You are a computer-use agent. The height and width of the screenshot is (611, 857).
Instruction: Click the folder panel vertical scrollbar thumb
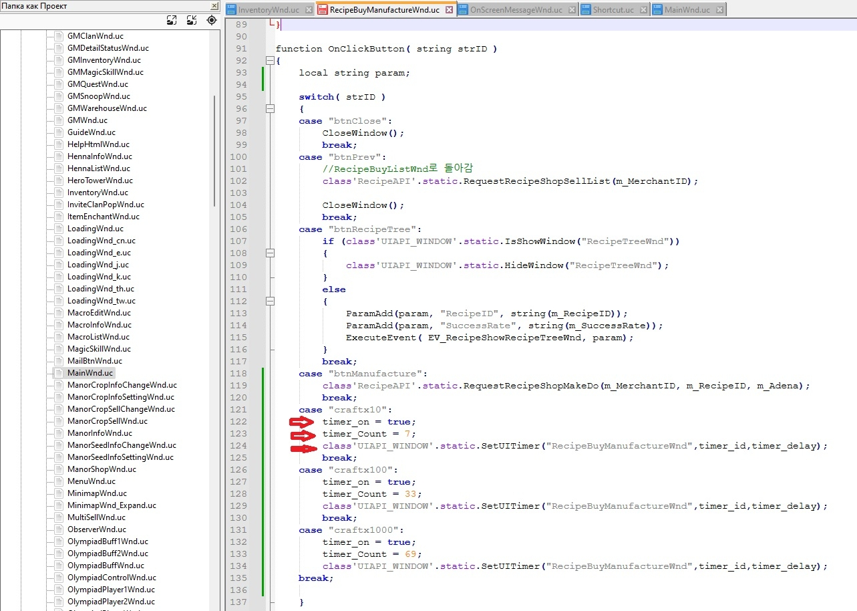click(x=214, y=150)
